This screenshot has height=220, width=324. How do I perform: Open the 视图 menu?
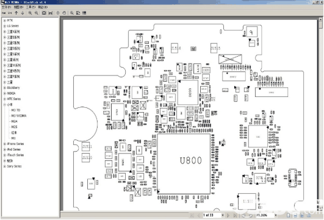(x=18, y=7)
